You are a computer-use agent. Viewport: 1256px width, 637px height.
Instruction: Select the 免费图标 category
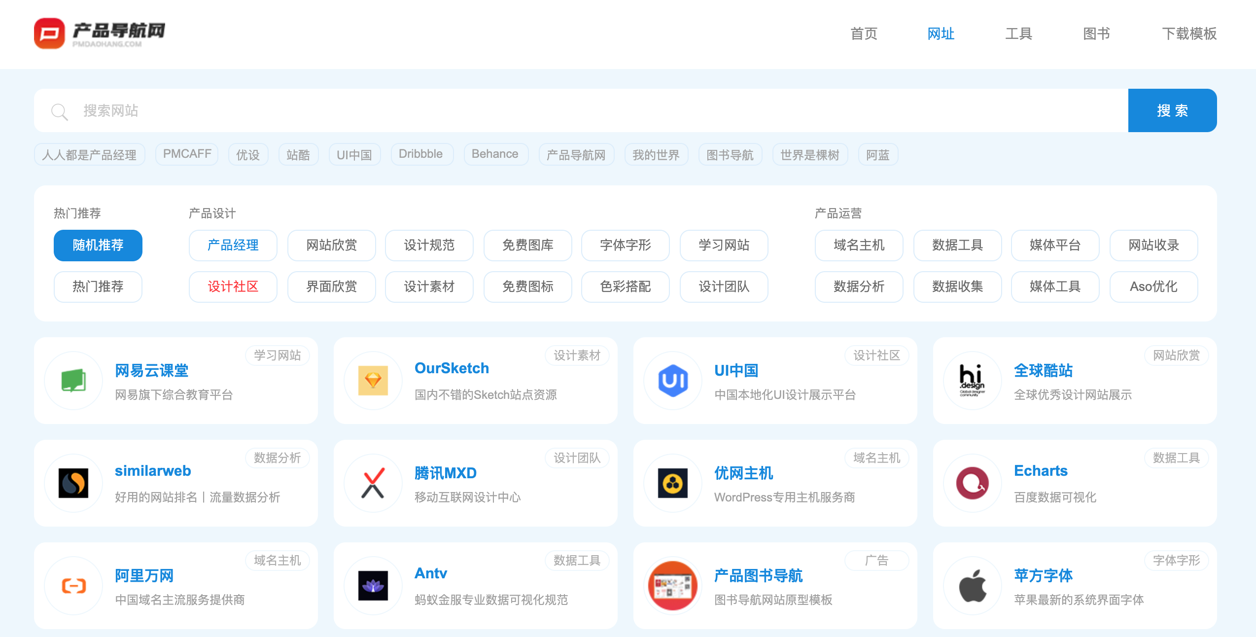528,287
